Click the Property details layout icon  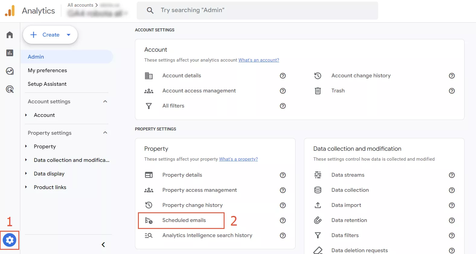[149, 175]
